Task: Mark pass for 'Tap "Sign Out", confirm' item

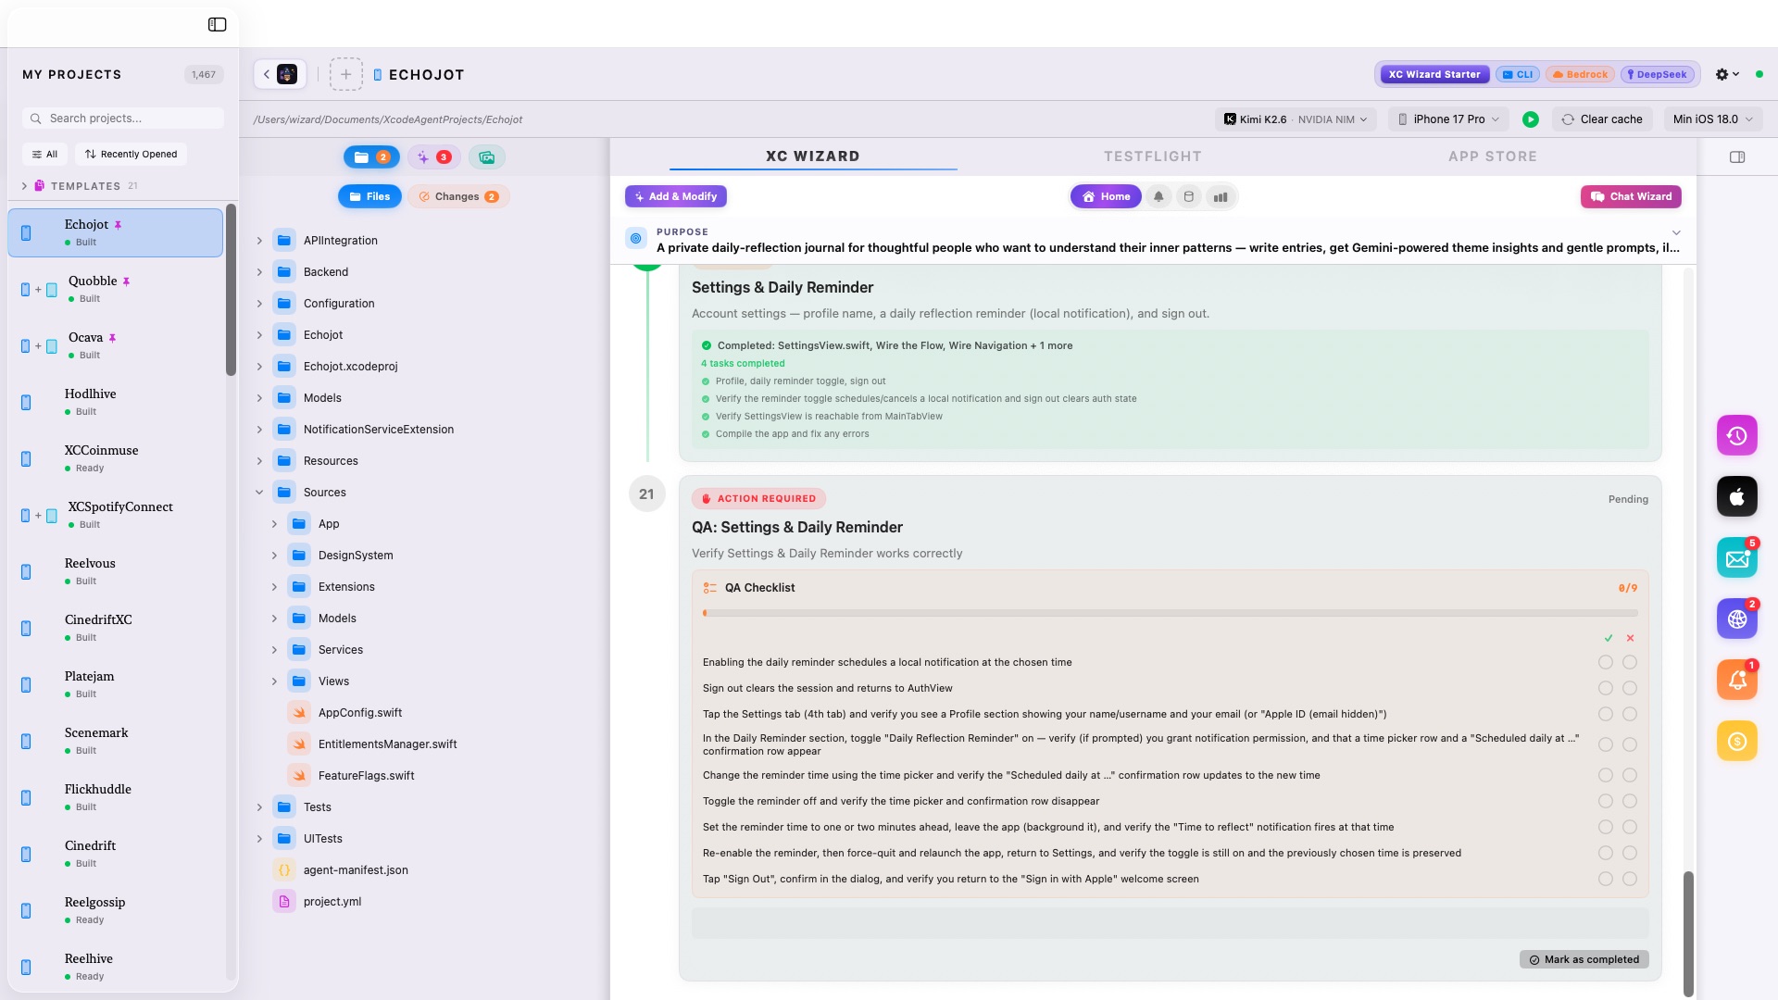Action: coord(1606,879)
